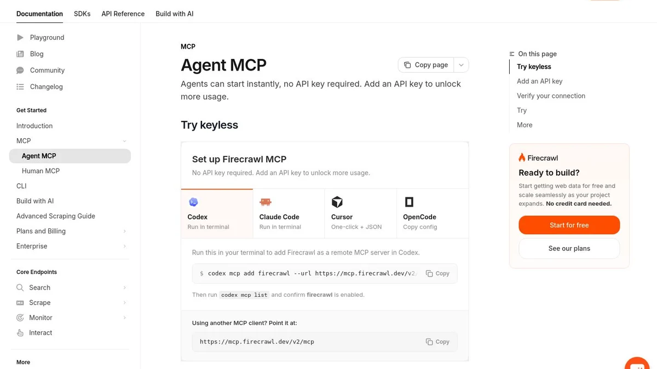The height and width of the screenshot is (369, 657).
Task: Expand the Monitor endpoint chevron
Action: [x=124, y=318]
